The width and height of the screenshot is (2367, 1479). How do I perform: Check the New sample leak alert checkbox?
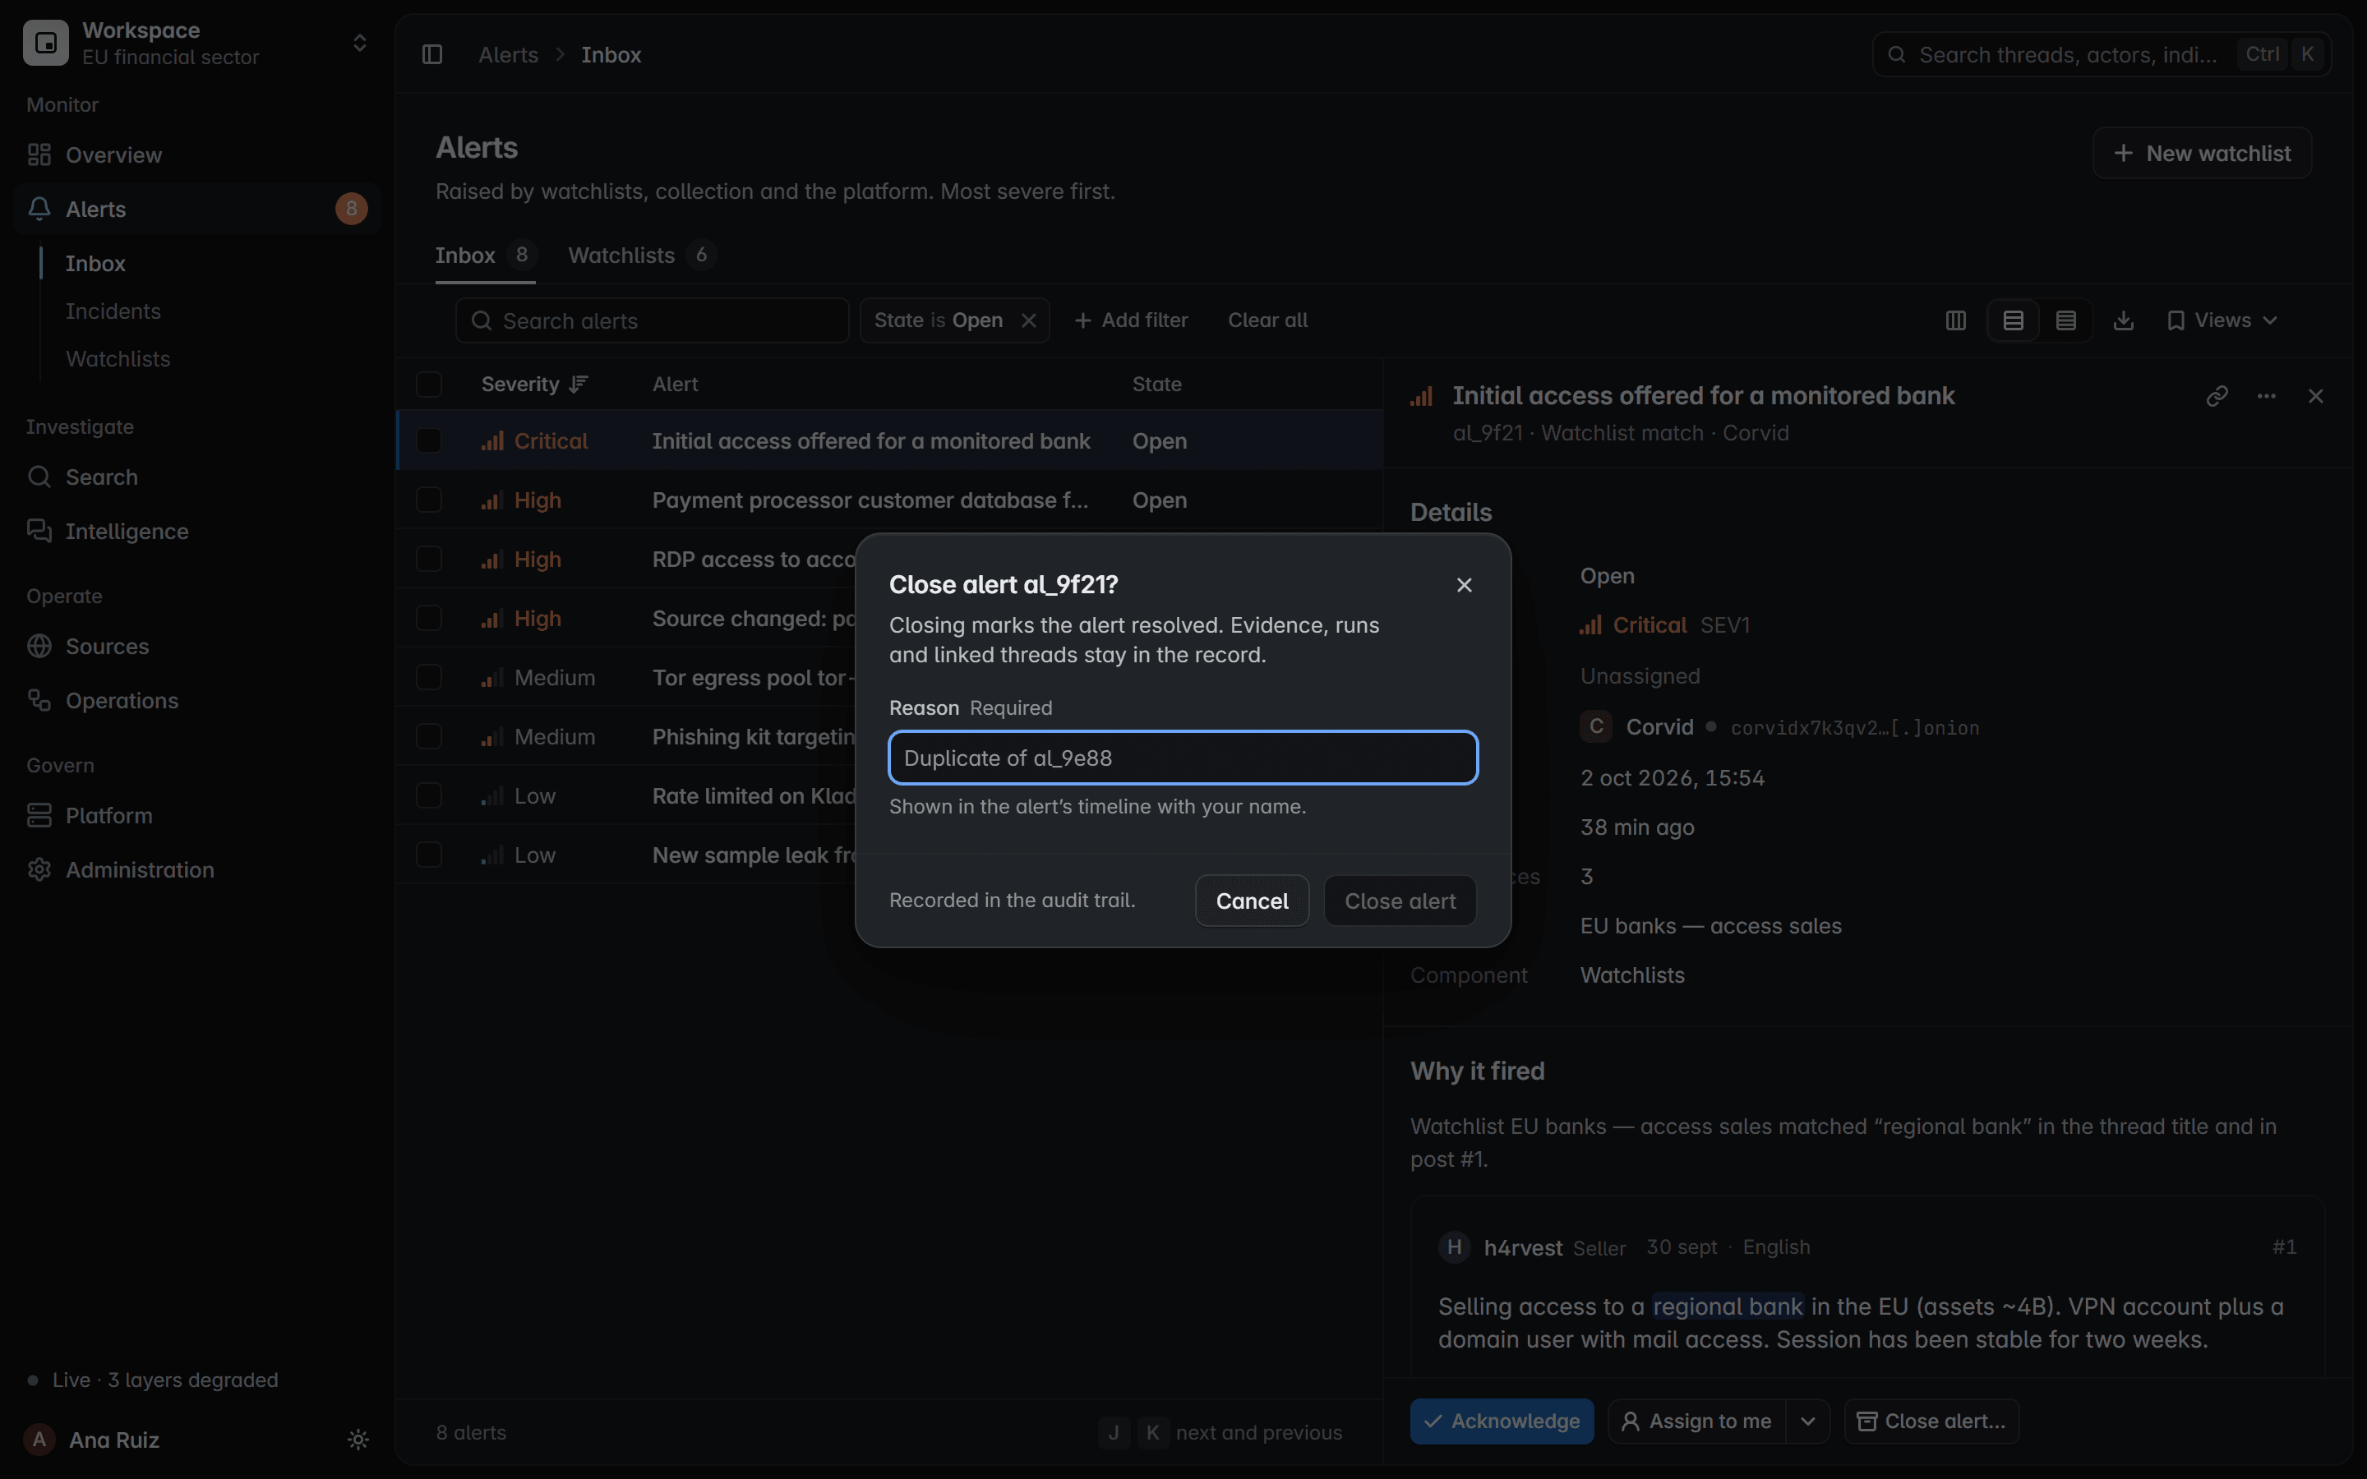(x=429, y=855)
